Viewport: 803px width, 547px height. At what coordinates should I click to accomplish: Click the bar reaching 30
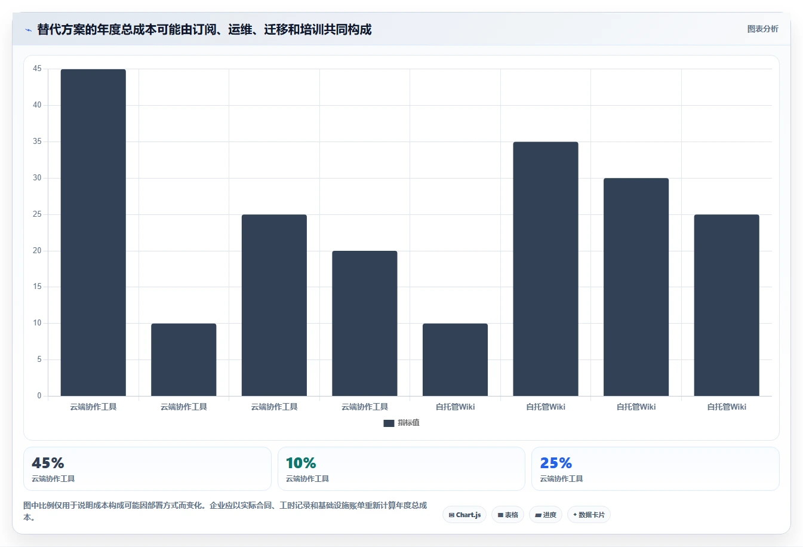pos(636,287)
